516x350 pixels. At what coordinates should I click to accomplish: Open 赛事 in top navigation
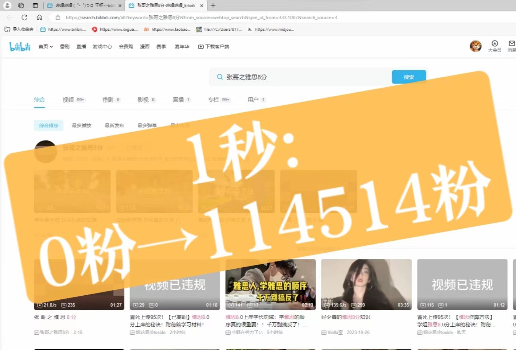point(161,46)
